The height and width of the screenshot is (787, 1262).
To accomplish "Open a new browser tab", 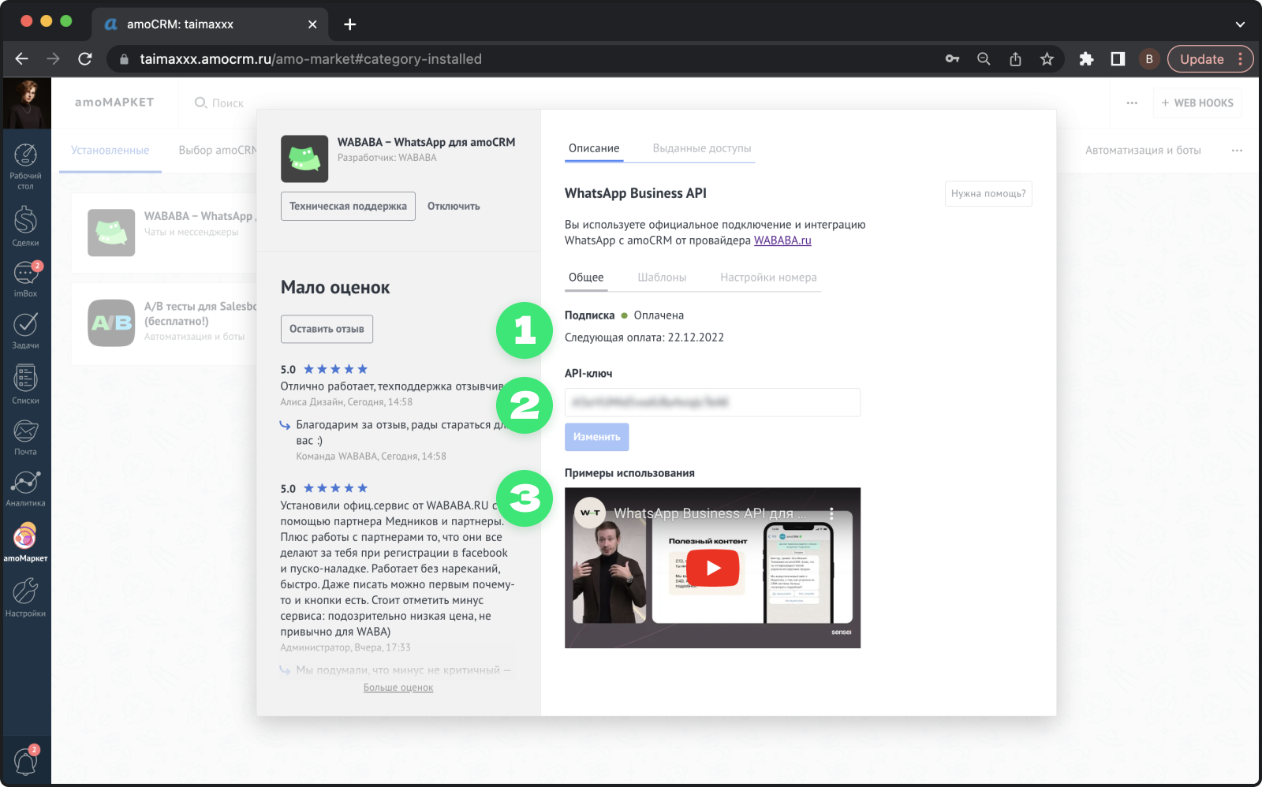I will [x=350, y=24].
